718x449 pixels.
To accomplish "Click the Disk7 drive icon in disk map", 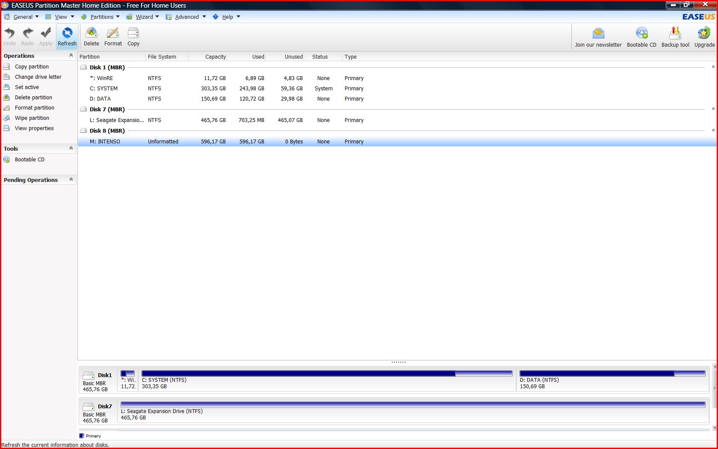I will coord(89,406).
